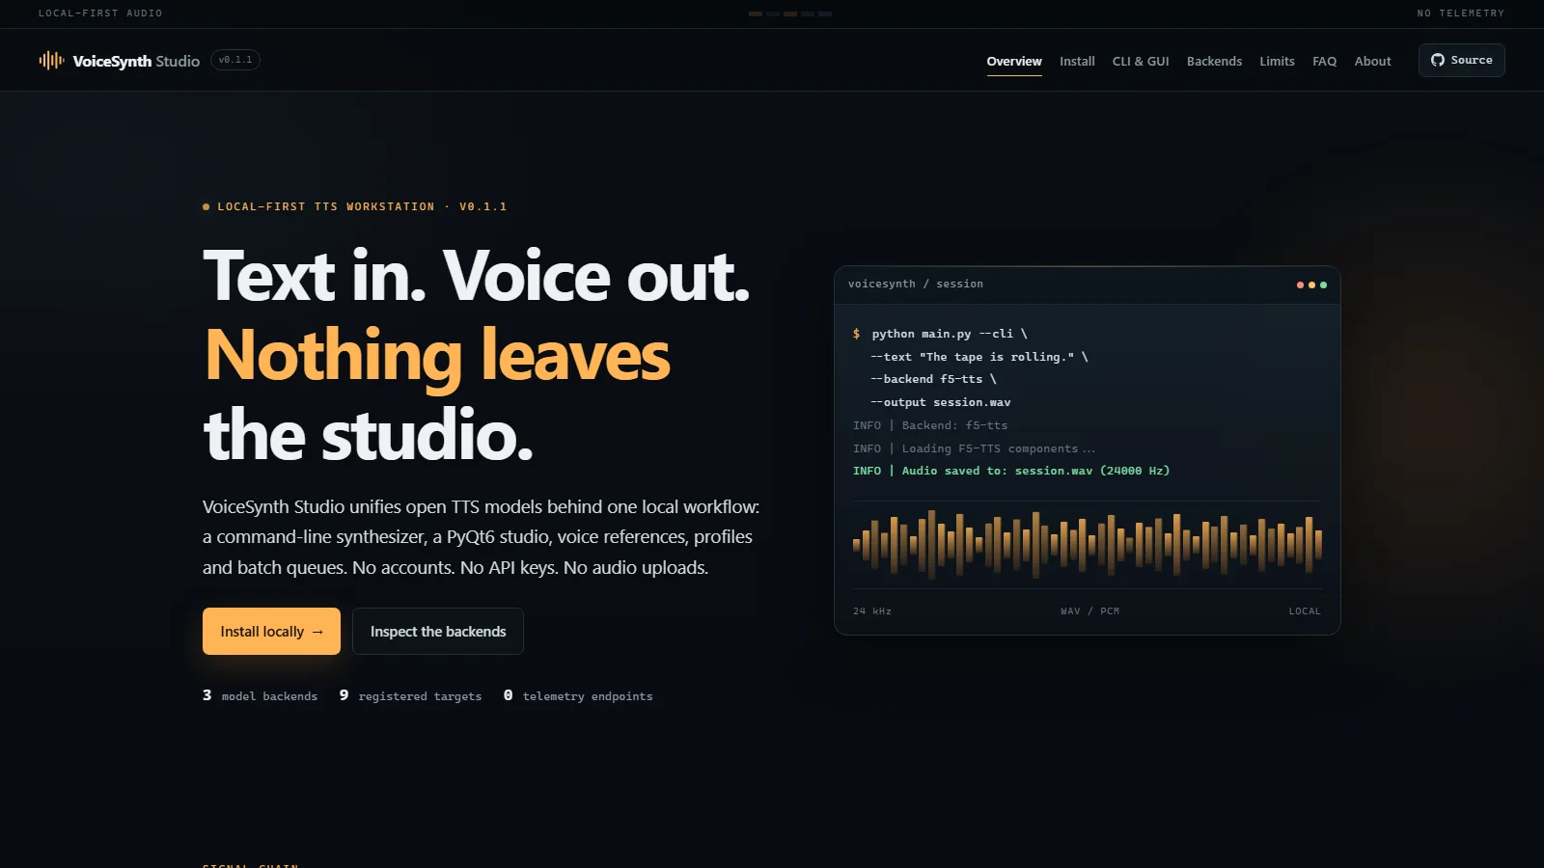Click the "--output session.wav" command line
The width and height of the screenshot is (1544, 868).
pyautogui.click(x=941, y=402)
